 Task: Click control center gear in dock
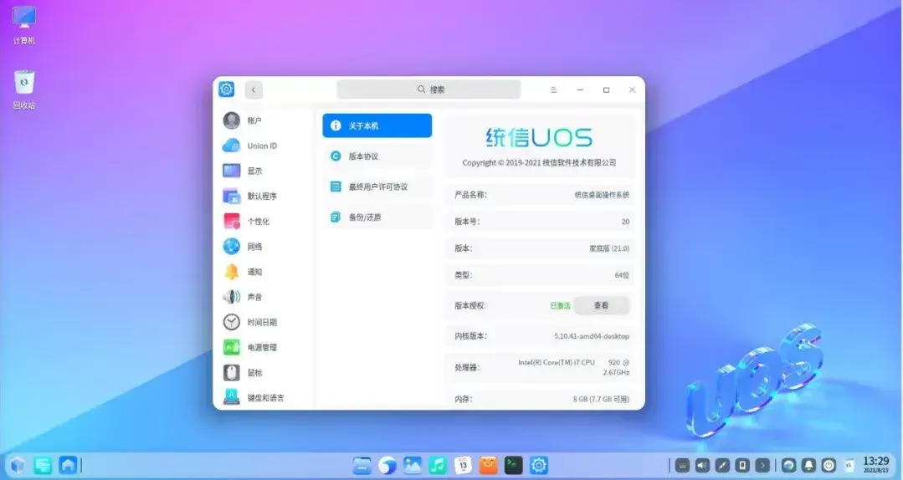pos(538,465)
